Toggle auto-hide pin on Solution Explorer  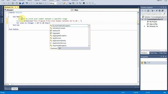pyautogui.click(x=164, y=7)
